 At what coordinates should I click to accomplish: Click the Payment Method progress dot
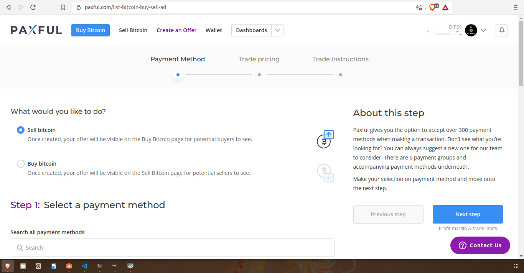(178, 75)
